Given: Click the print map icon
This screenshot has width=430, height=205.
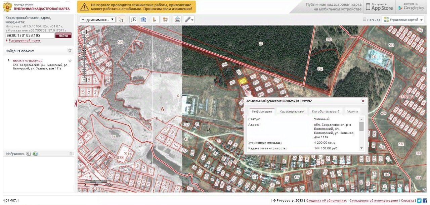Looking at the screenshot, I should (177, 19).
